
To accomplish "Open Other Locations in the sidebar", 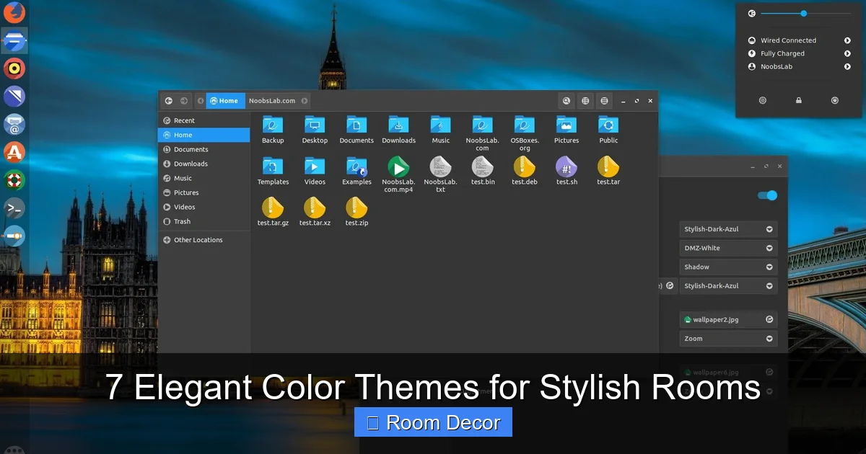I will click(204, 240).
